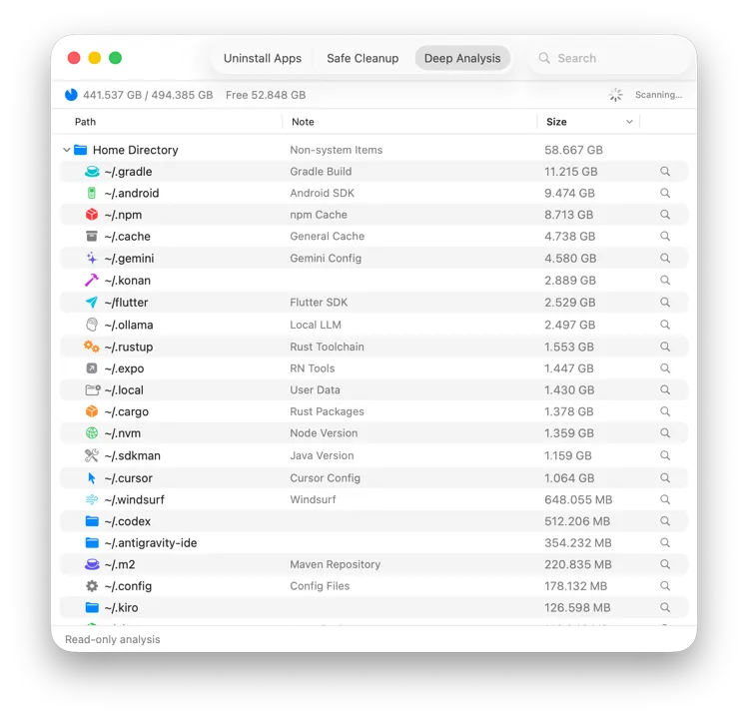This screenshot has height=719, width=748.
Task: Select the ~/.antigravity-ide row
Action: tap(374, 543)
